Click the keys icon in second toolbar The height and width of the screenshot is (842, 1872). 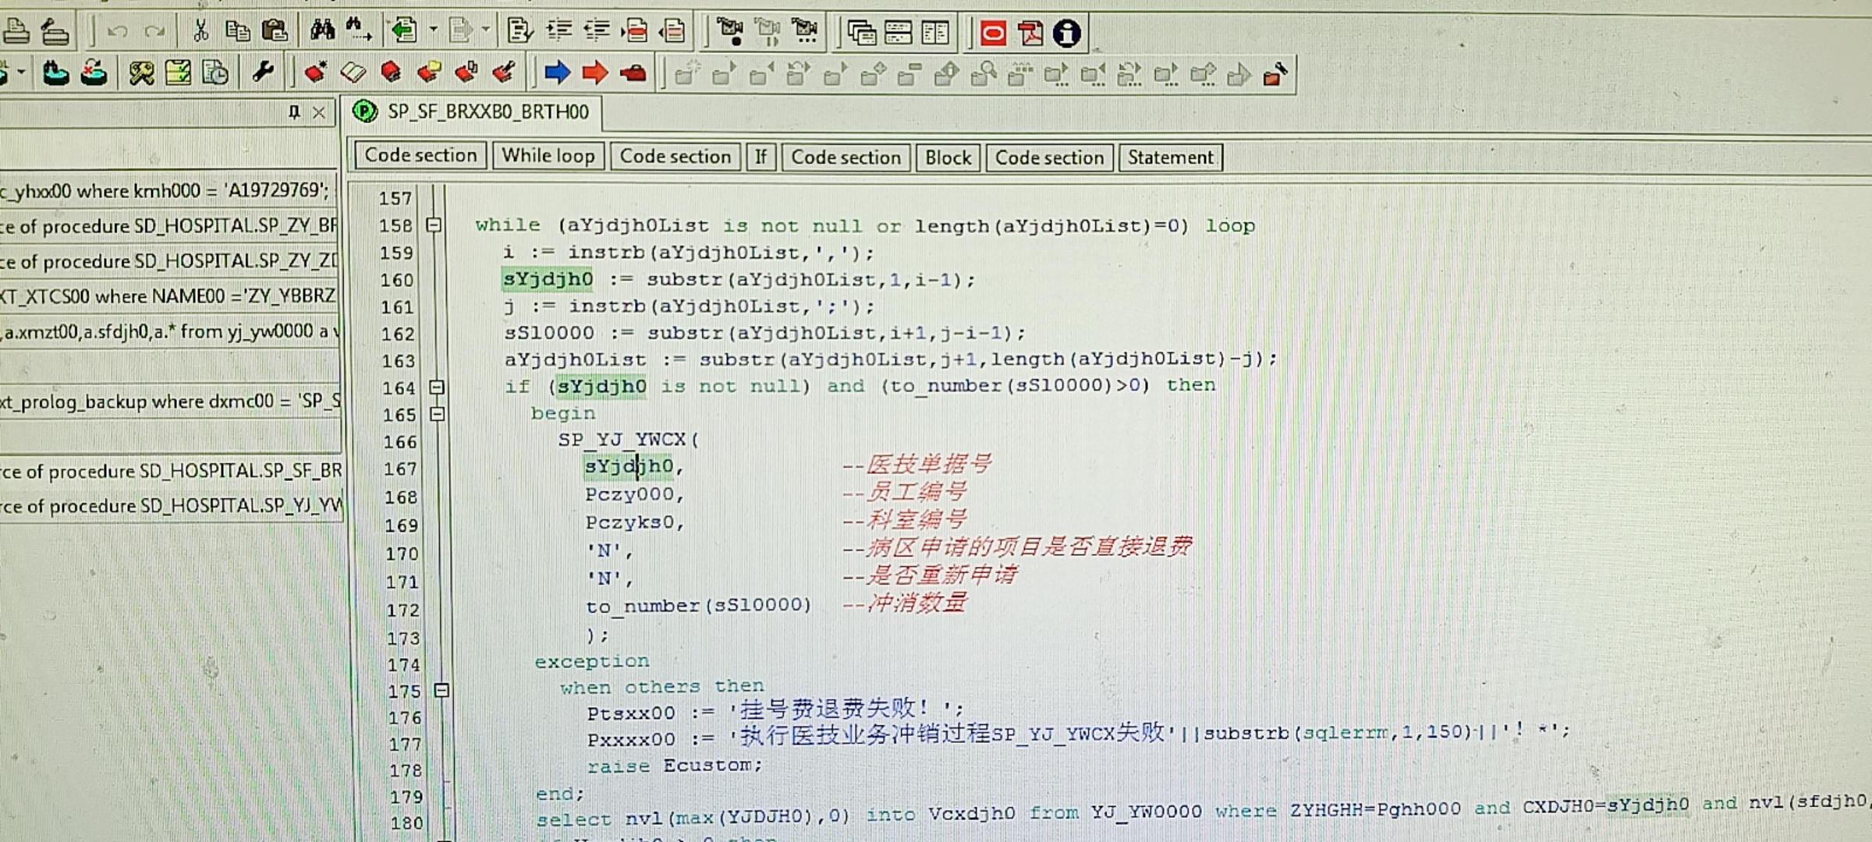(141, 73)
